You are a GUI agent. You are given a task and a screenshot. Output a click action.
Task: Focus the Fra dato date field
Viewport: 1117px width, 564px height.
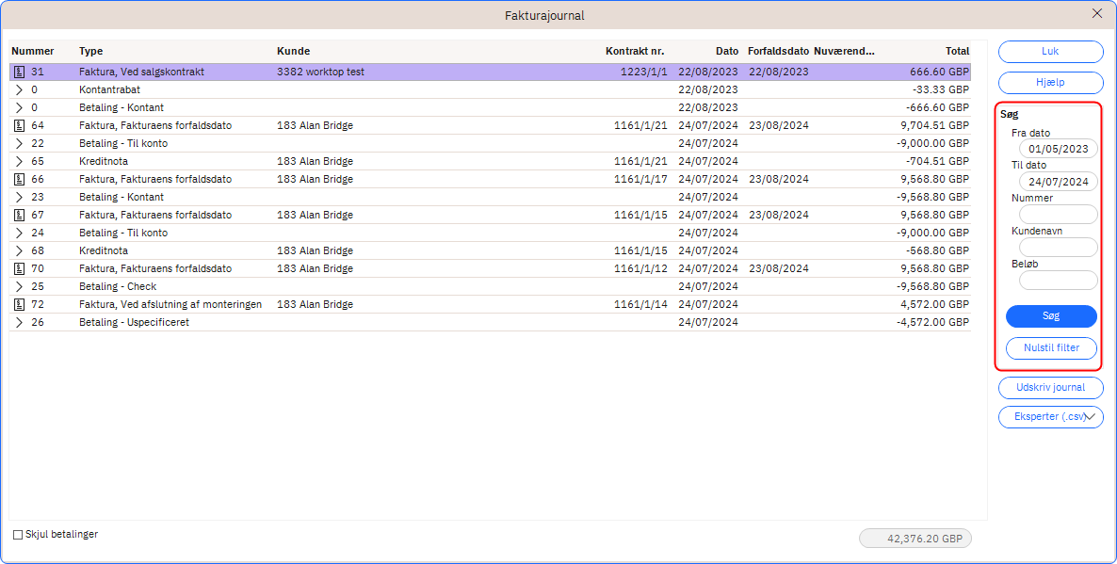point(1058,149)
